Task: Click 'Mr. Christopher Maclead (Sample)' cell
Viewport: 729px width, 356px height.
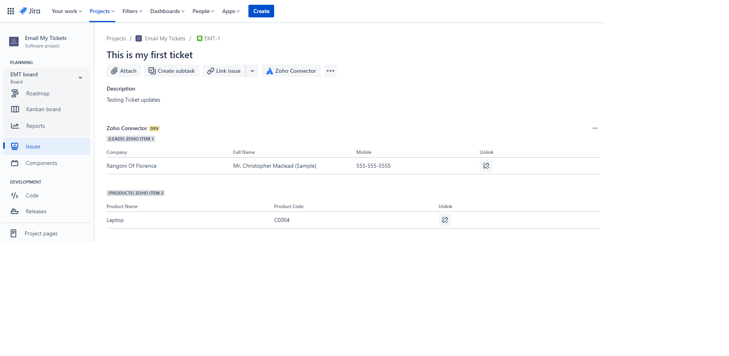Action: [275, 166]
